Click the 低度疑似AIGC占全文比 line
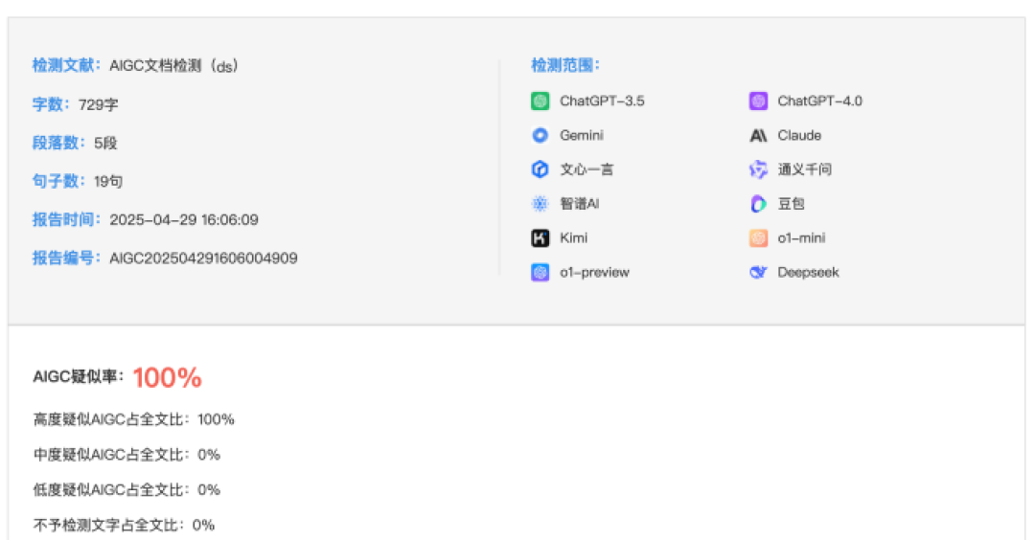Image resolution: width=1035 pixels, height=540 pixels. click(126, 490)
